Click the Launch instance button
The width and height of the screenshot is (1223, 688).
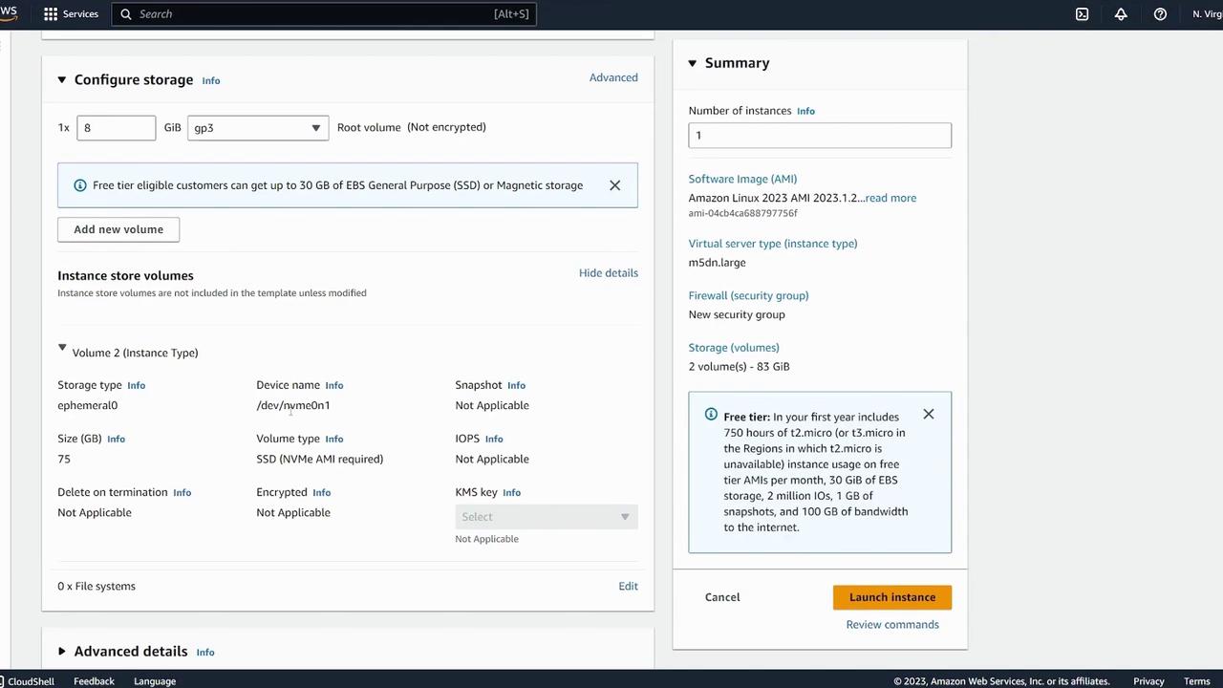pos(891,597)
